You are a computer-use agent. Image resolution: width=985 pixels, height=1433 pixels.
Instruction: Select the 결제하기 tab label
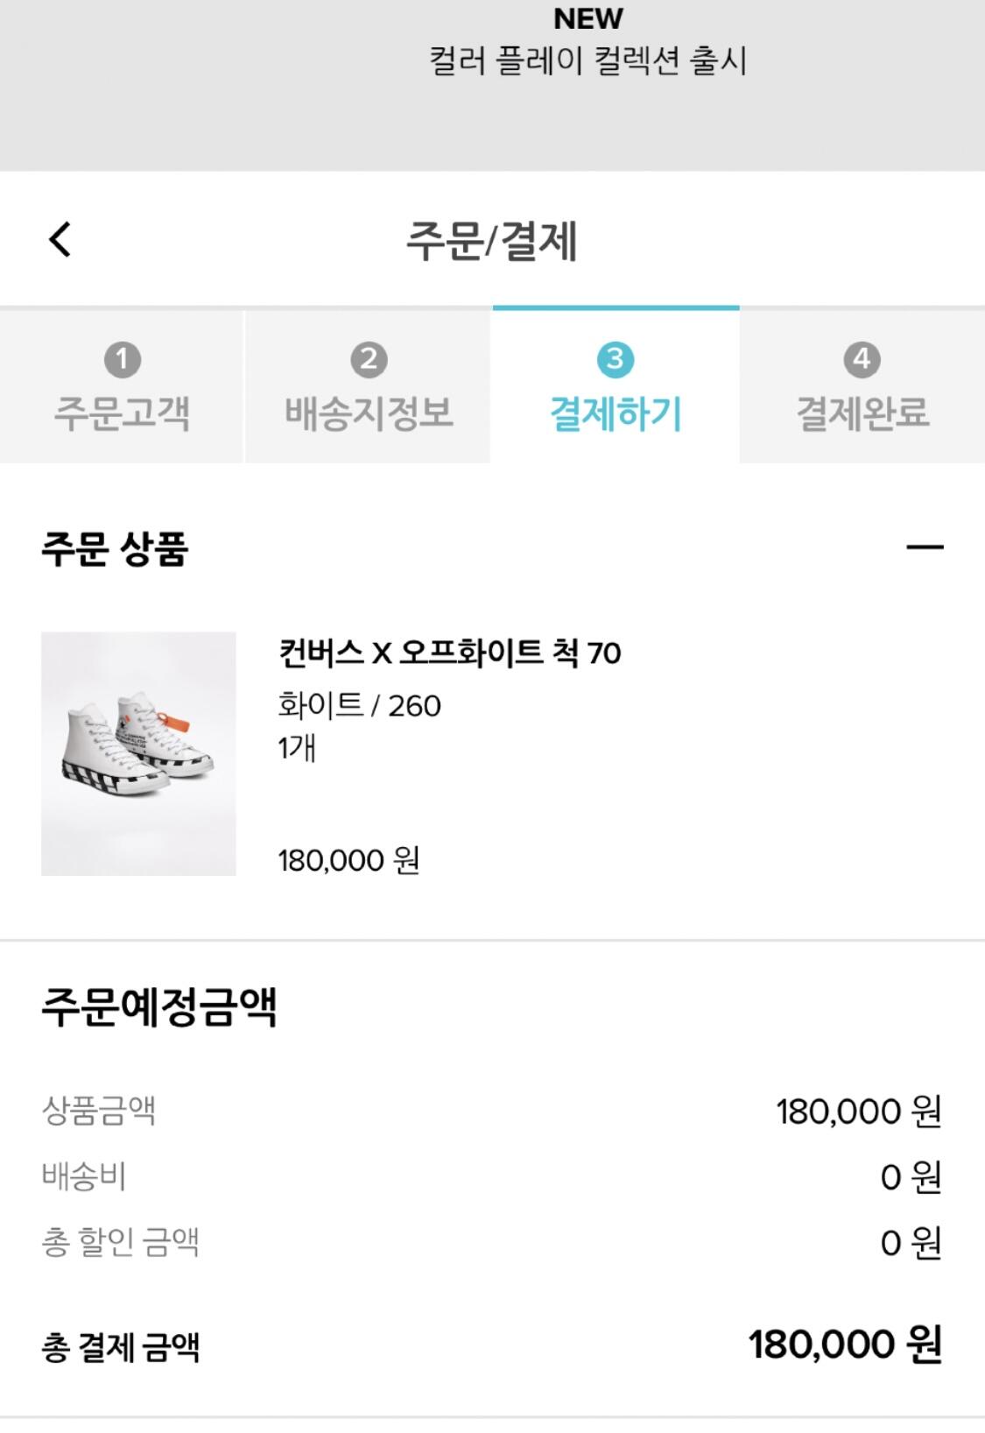coord(615,413)
